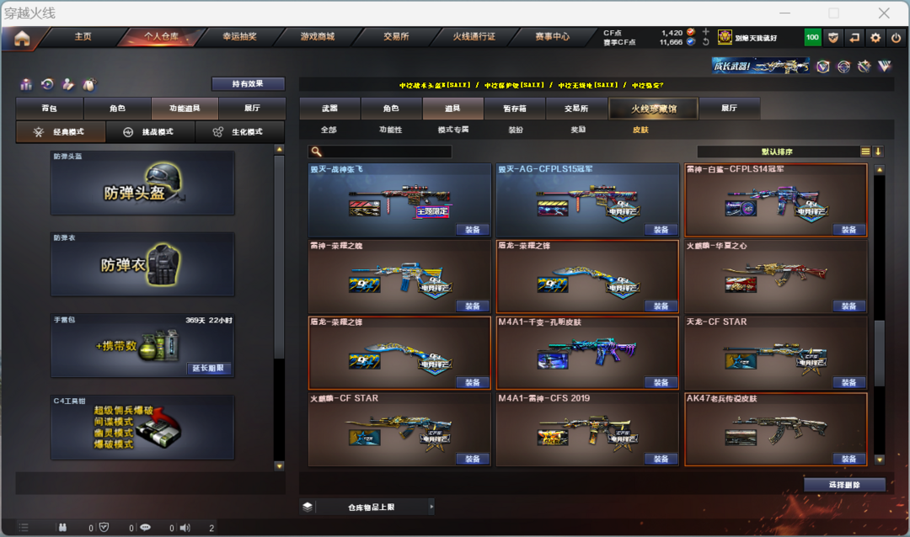Screen dimensions: 910x537
Task: Click 延长期限 on the 手雷包 item
Action: point(208,369)
